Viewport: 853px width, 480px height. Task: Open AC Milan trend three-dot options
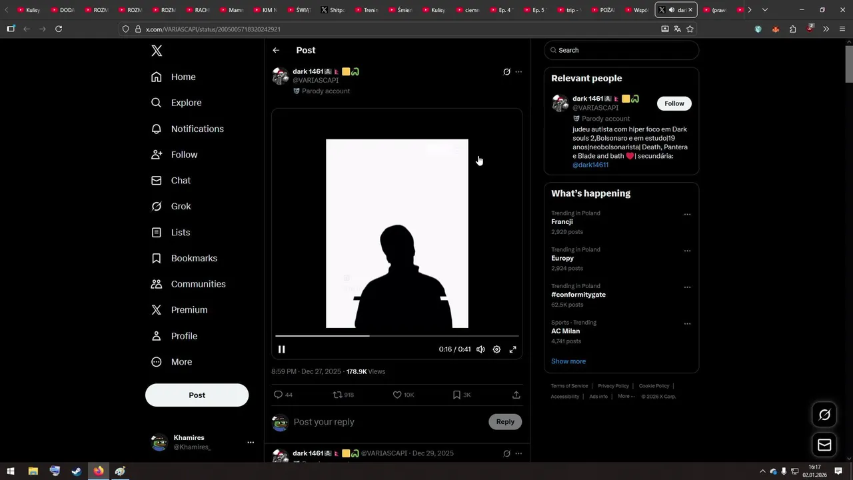[687, 324]
